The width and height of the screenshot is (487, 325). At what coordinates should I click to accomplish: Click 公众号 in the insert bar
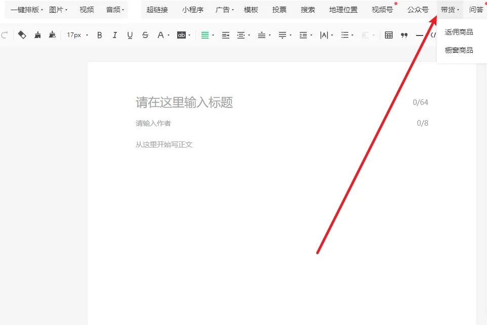point(418,10)
